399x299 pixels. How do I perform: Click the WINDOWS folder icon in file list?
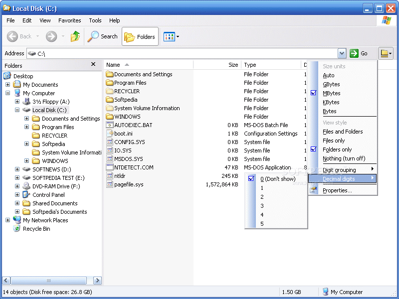point(109,117)
